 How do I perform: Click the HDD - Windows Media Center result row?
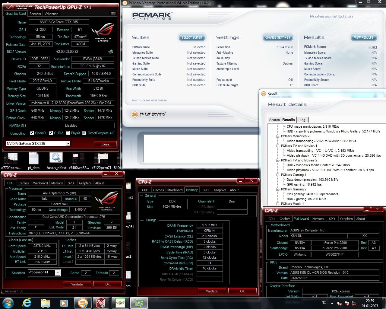tap(318, 165)
